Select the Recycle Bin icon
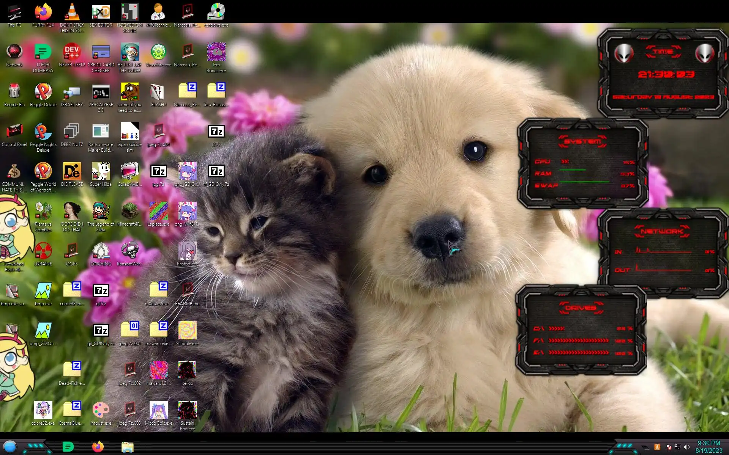The height and width of the screenshot is (455, 729). (x=14, y=92)
